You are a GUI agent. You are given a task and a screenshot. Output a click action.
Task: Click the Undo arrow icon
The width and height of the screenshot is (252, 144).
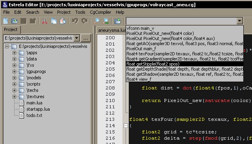click(75, 21)
